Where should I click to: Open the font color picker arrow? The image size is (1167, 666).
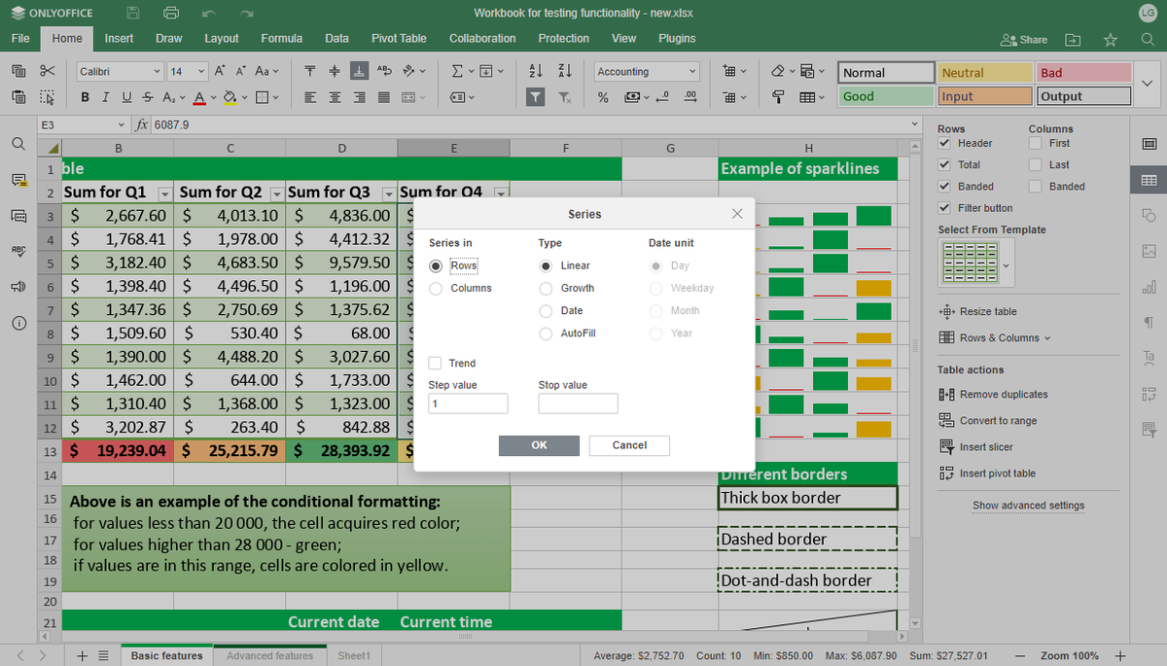(x=212, y=96)
